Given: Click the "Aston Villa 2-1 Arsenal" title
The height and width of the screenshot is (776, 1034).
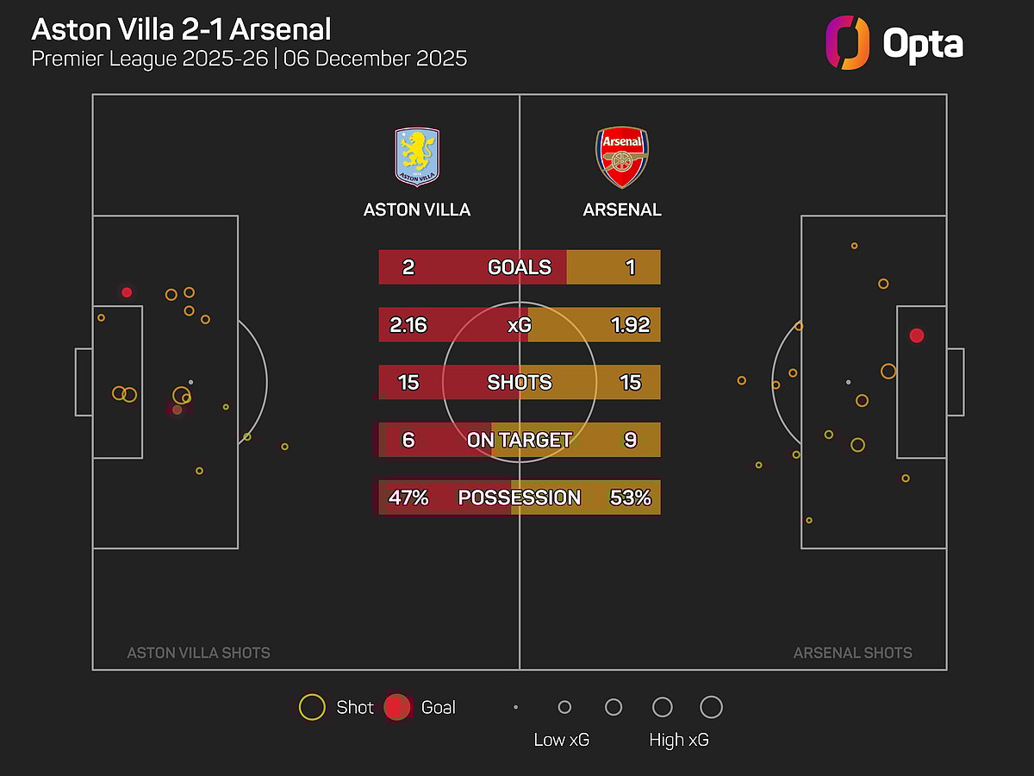Looking at the screenshot, I should pyautogui.click(x=181, y=29).
